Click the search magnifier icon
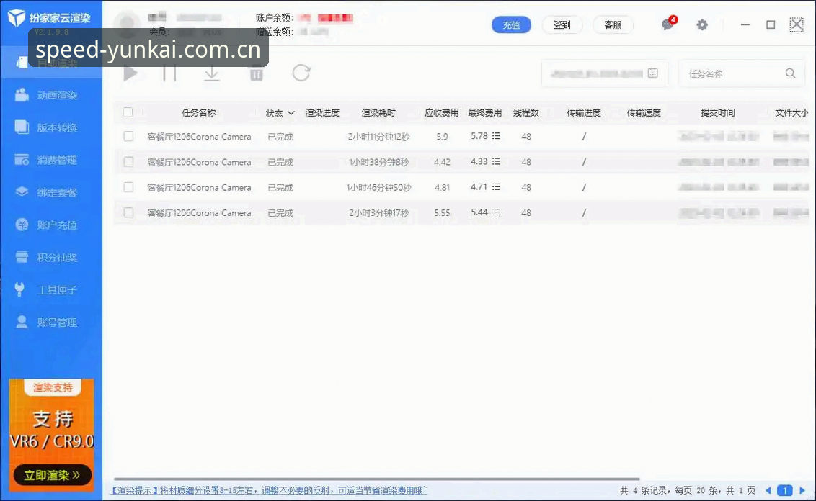 pos(790,73)
